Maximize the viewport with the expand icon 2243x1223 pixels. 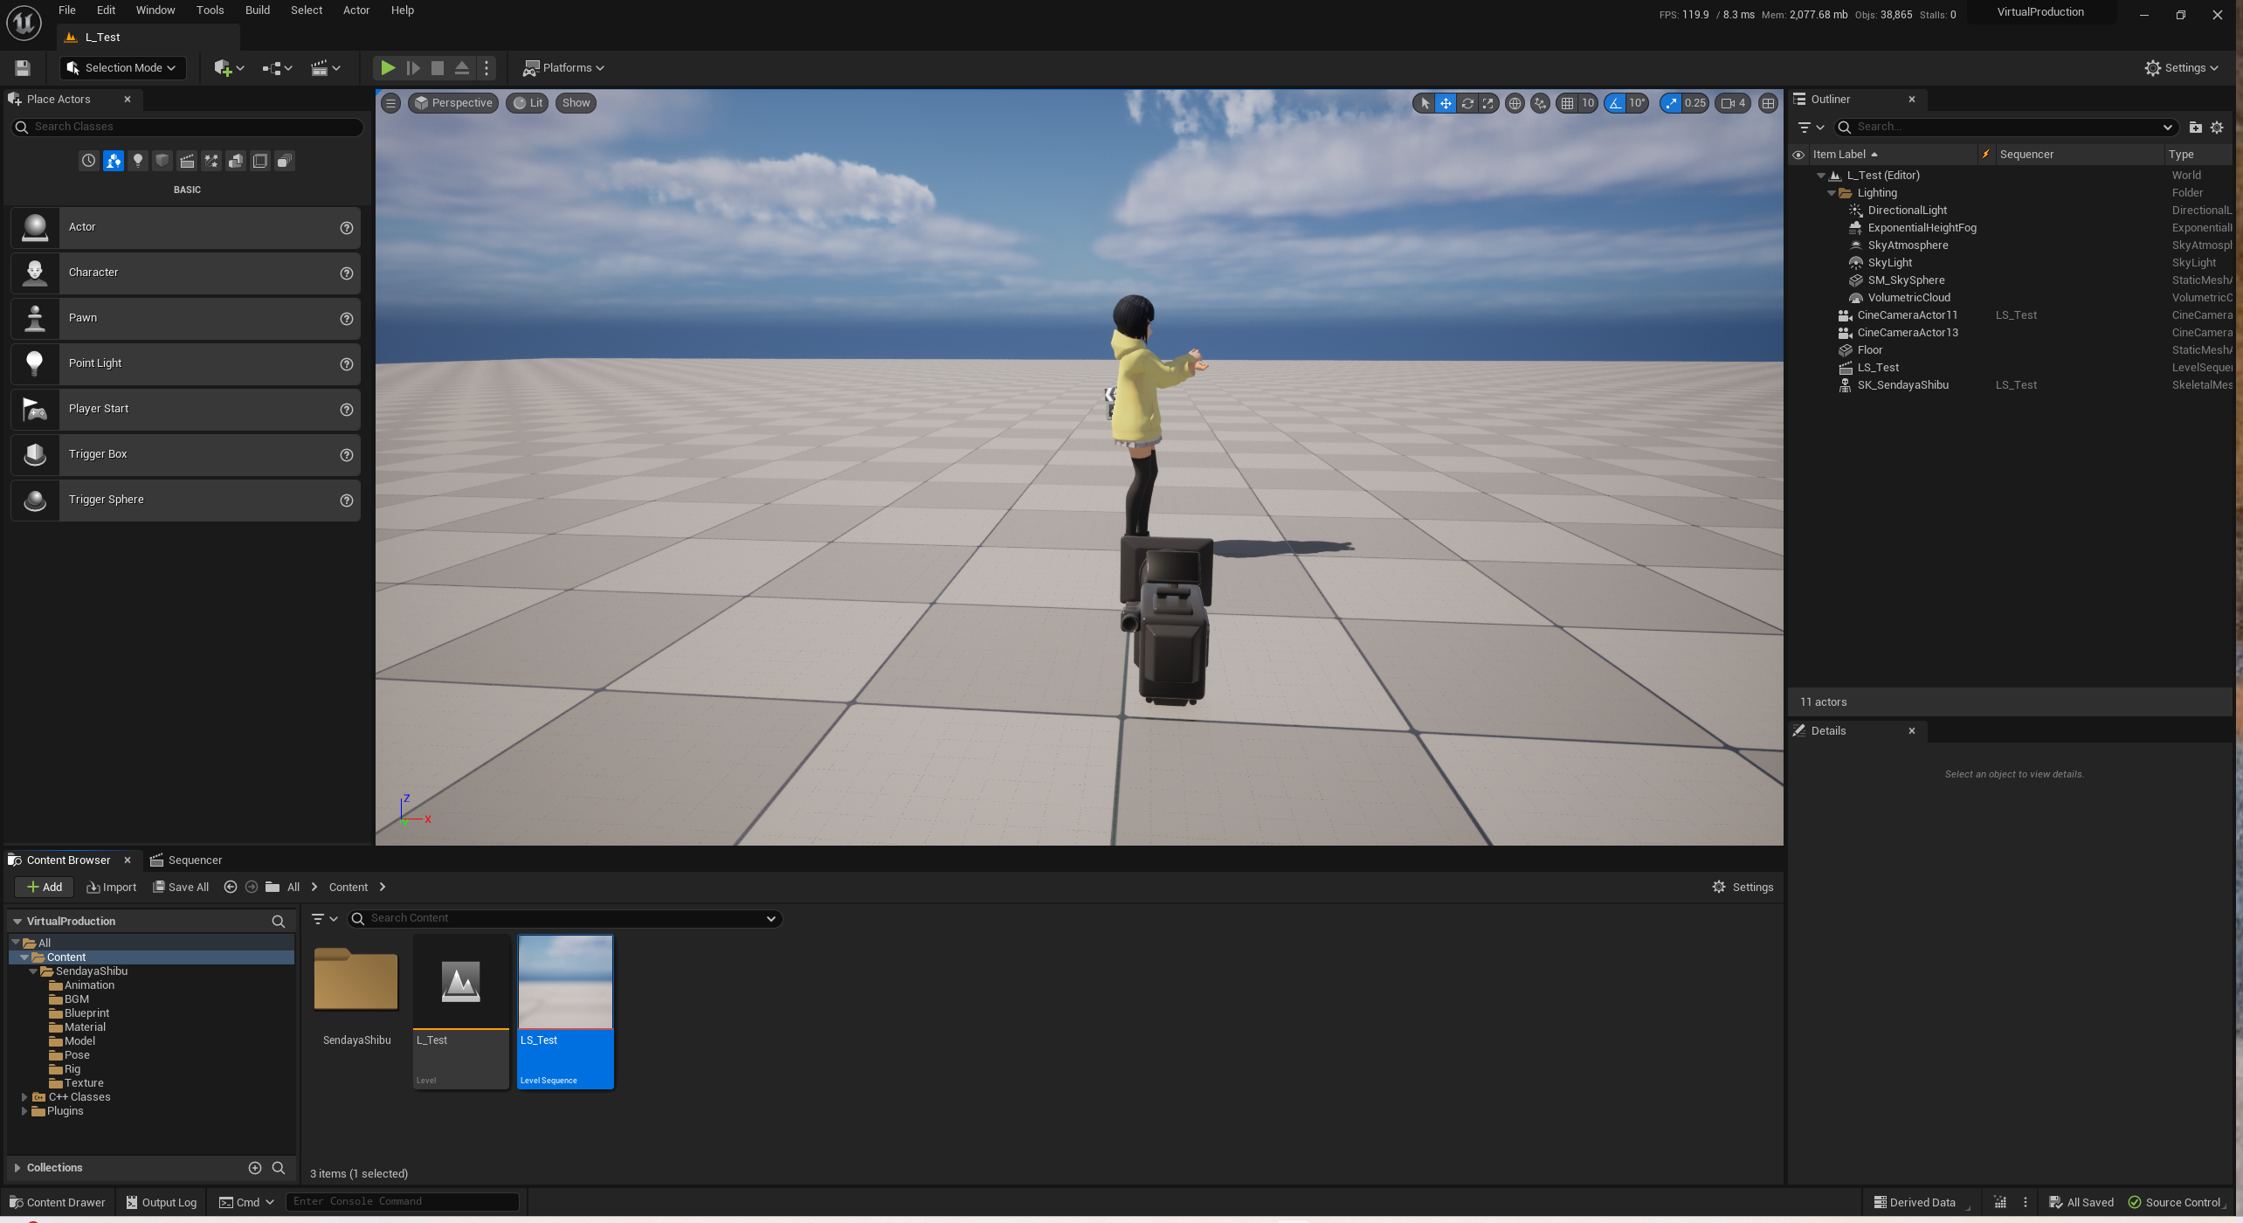click(1768, 103)
